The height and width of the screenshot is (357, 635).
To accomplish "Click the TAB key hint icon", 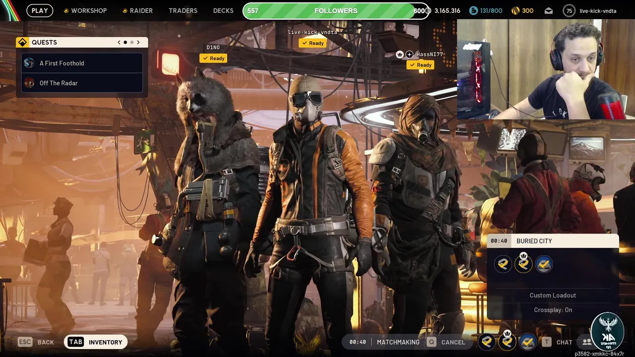I will click(75, 342).
